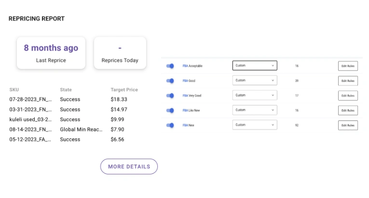Toggle the FBA Like New switch
The image size is (369, 198).
coord(170,110)
